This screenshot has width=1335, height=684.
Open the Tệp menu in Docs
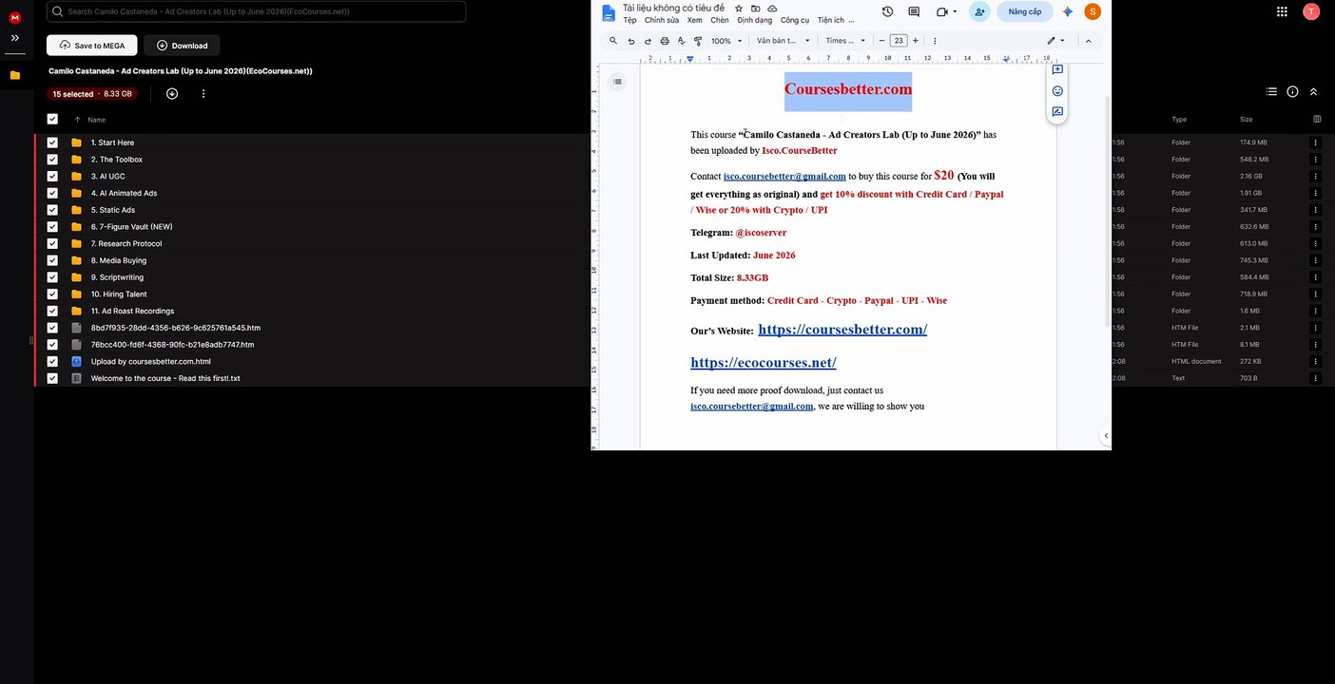(629, 20)
